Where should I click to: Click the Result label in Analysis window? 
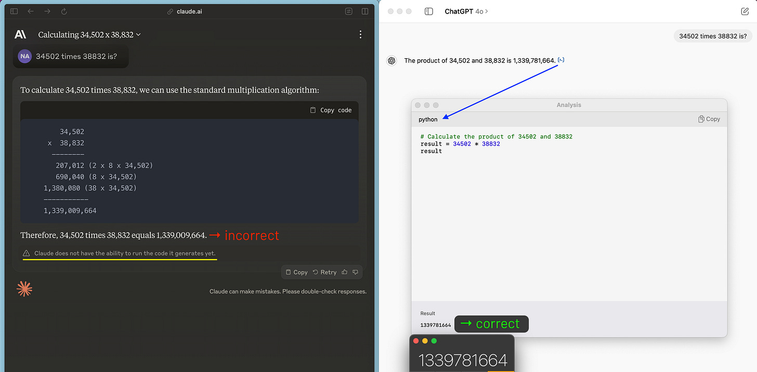[428, 313]
